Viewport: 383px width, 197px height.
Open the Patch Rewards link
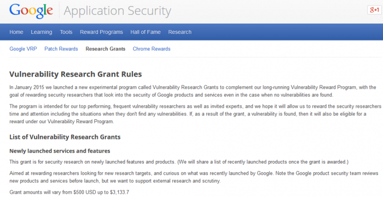pos(61,49)
